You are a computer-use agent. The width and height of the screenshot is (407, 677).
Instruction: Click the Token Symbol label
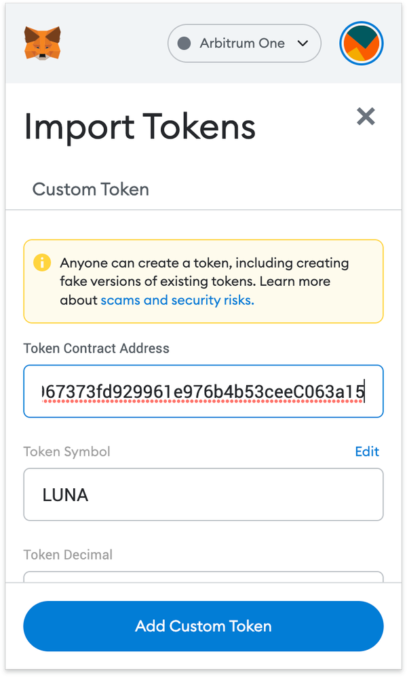(66, 452)
